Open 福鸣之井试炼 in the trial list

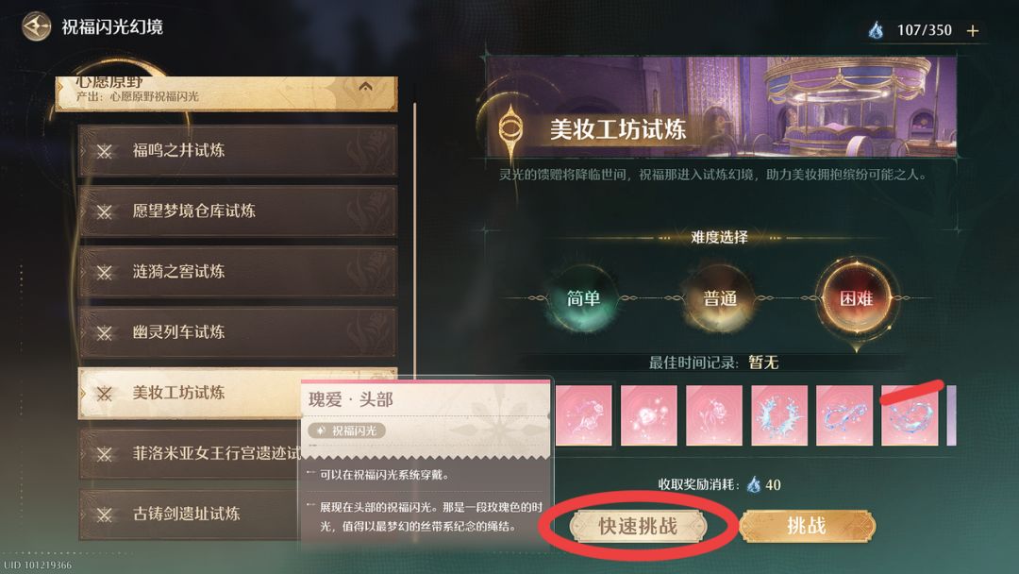(237, 151)
